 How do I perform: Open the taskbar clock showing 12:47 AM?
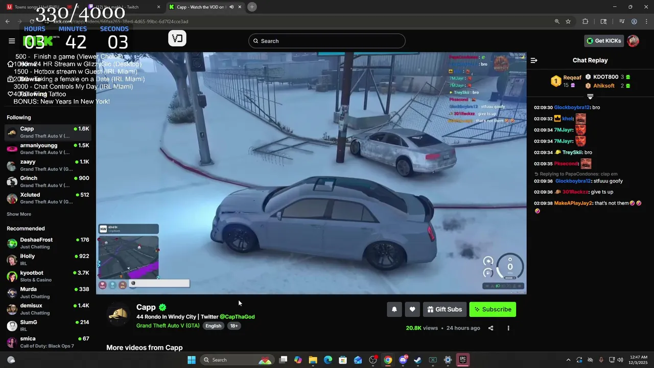(639, 360)
